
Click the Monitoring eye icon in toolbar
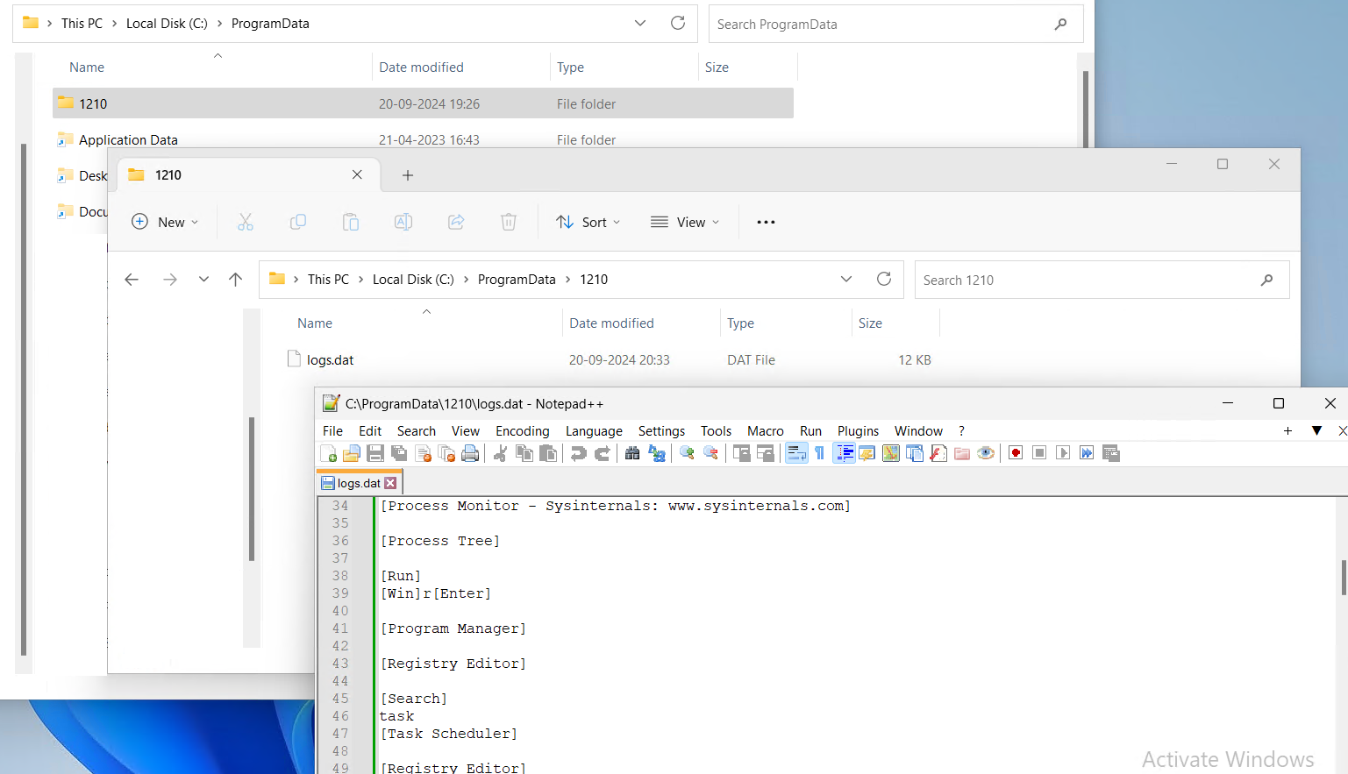click(x=986, y=453)
